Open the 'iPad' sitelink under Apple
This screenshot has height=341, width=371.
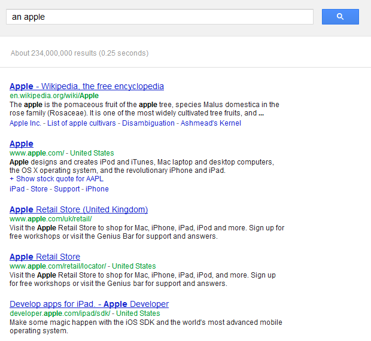click(x=17, y=189)
